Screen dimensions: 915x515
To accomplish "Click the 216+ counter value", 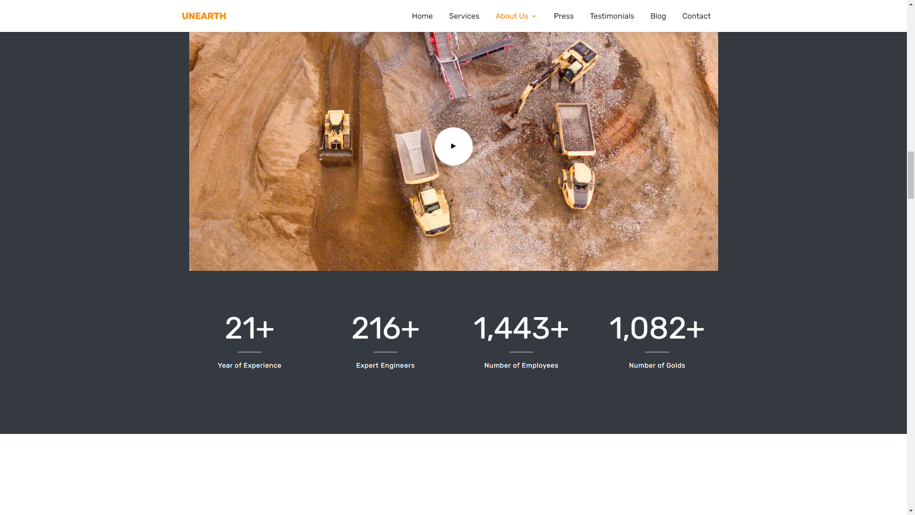I will pyautogui.click(x=385, y=328).
